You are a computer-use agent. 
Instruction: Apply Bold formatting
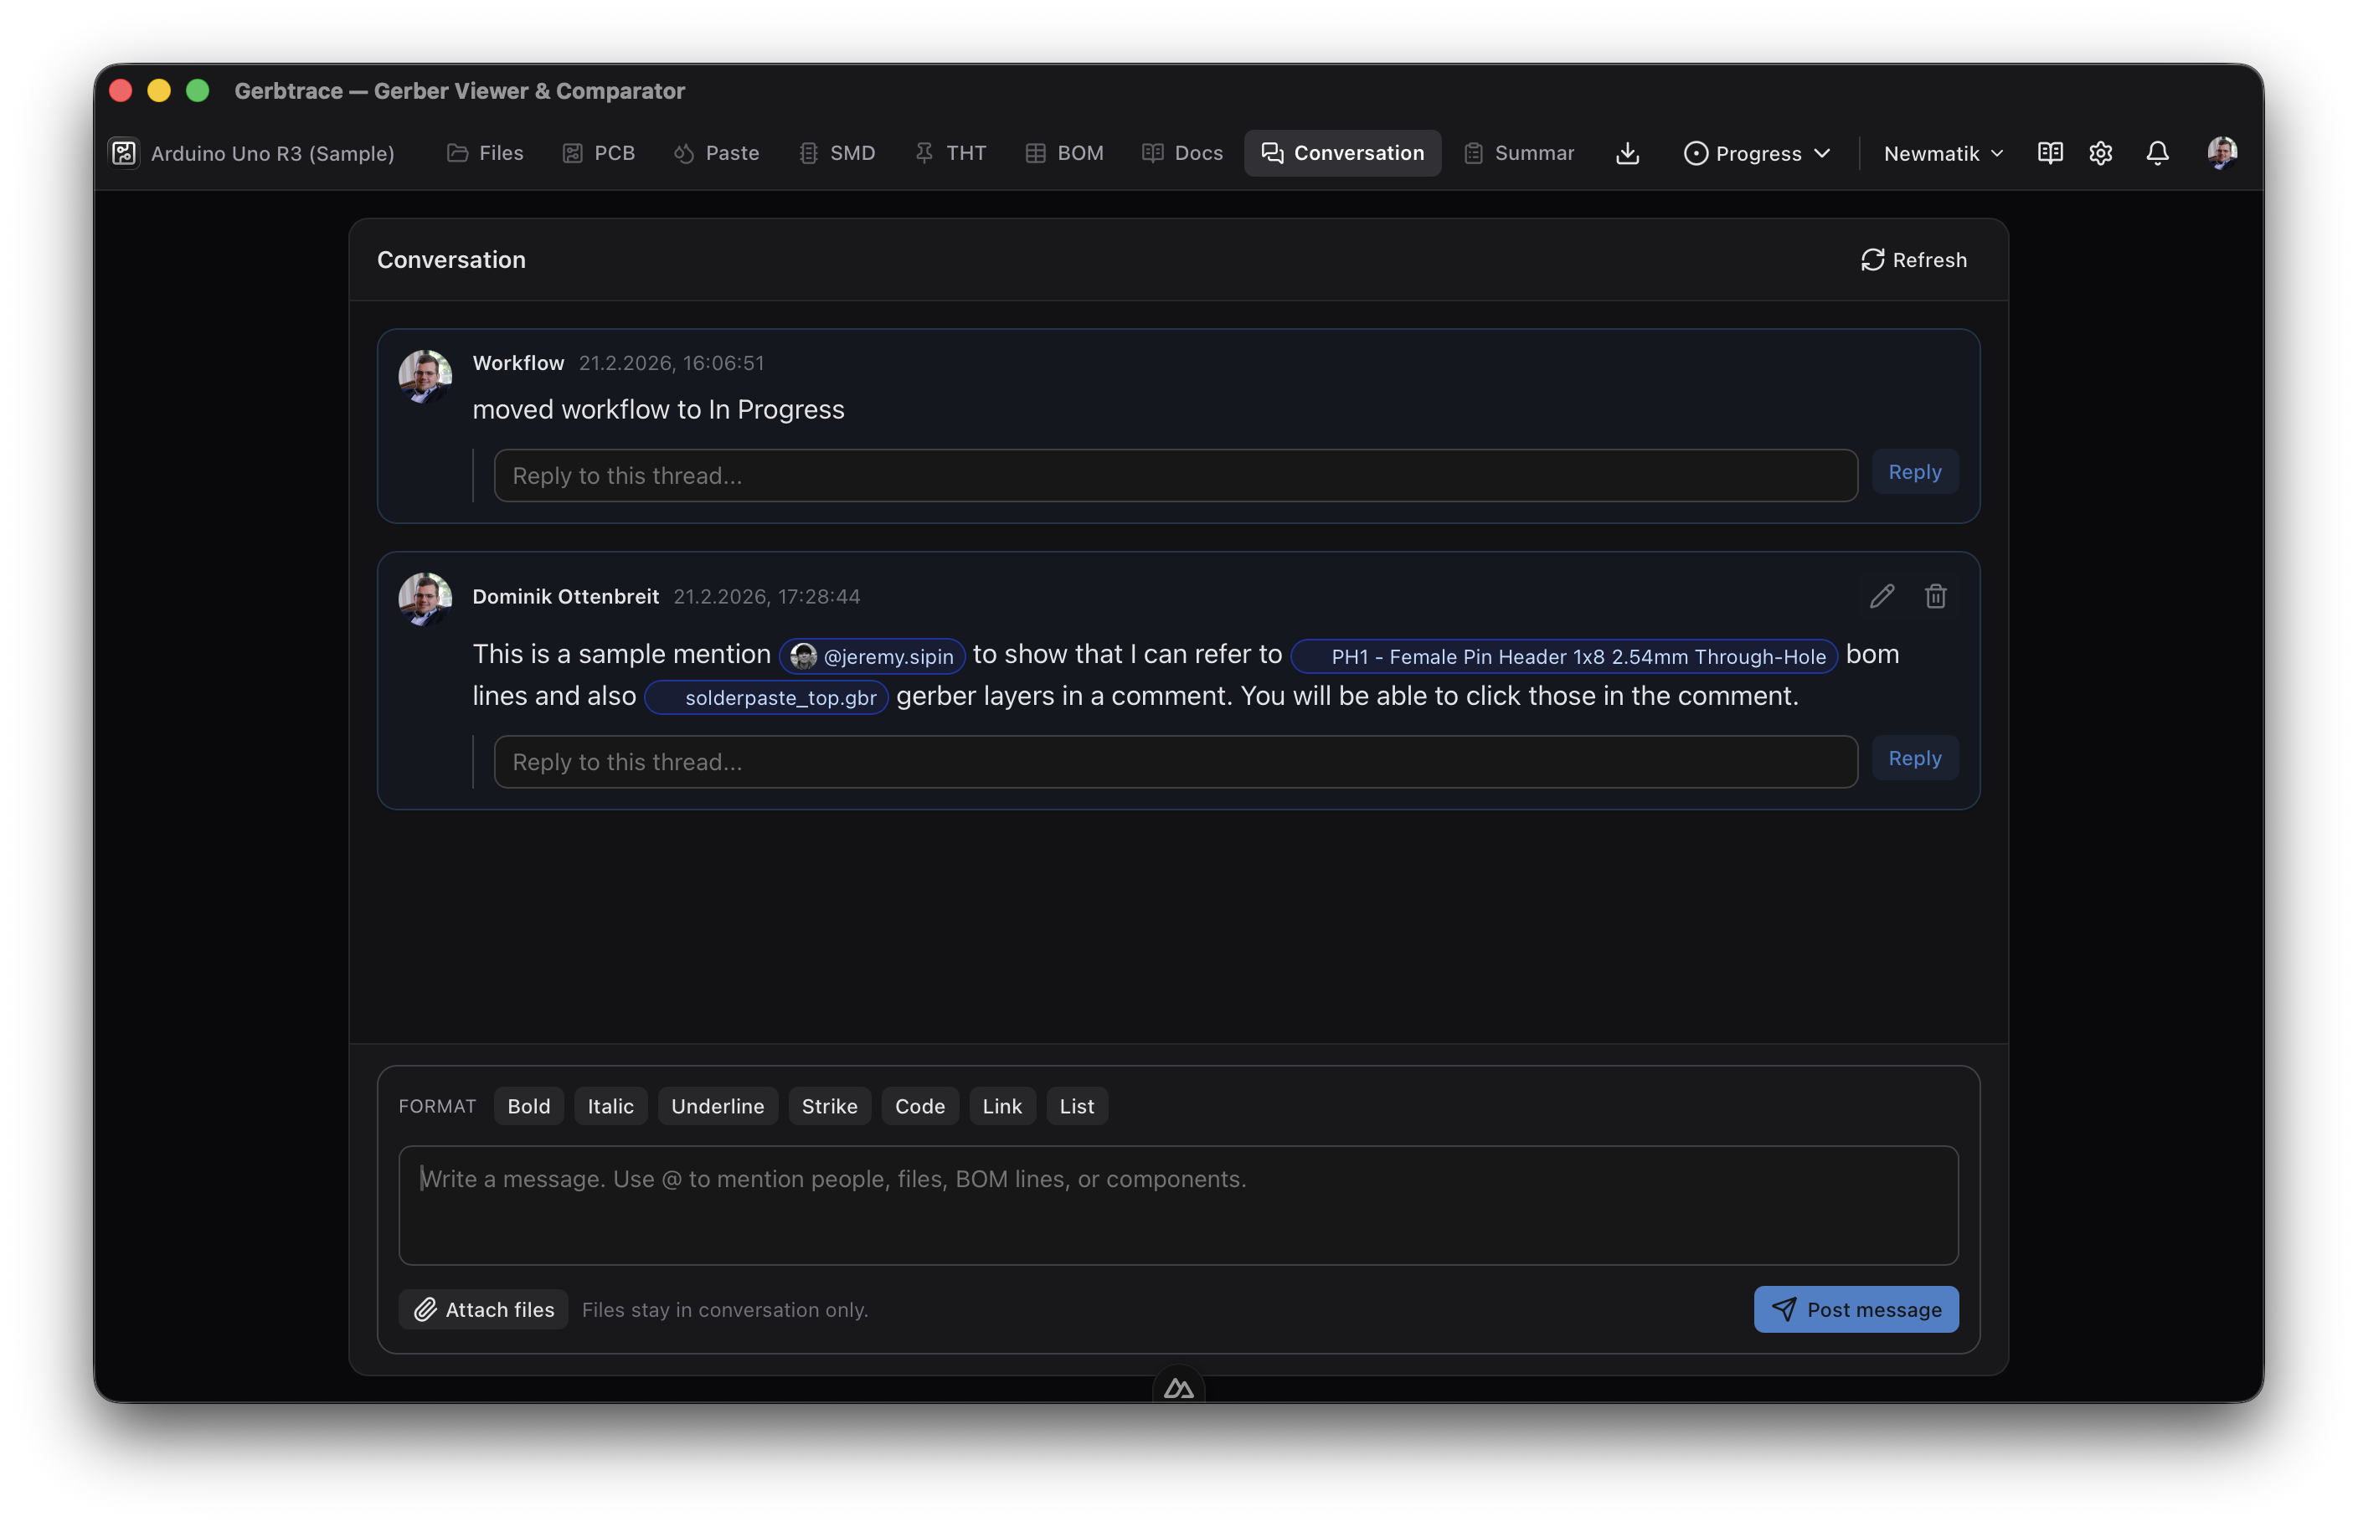(528, 1106)
